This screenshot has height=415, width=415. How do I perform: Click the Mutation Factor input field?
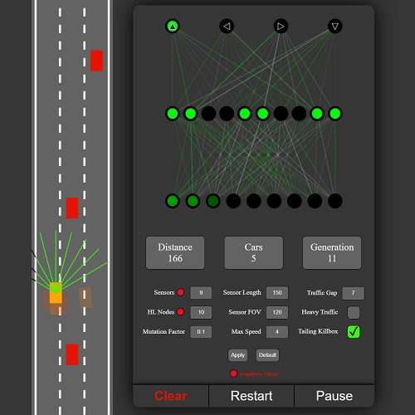(201, 332)
